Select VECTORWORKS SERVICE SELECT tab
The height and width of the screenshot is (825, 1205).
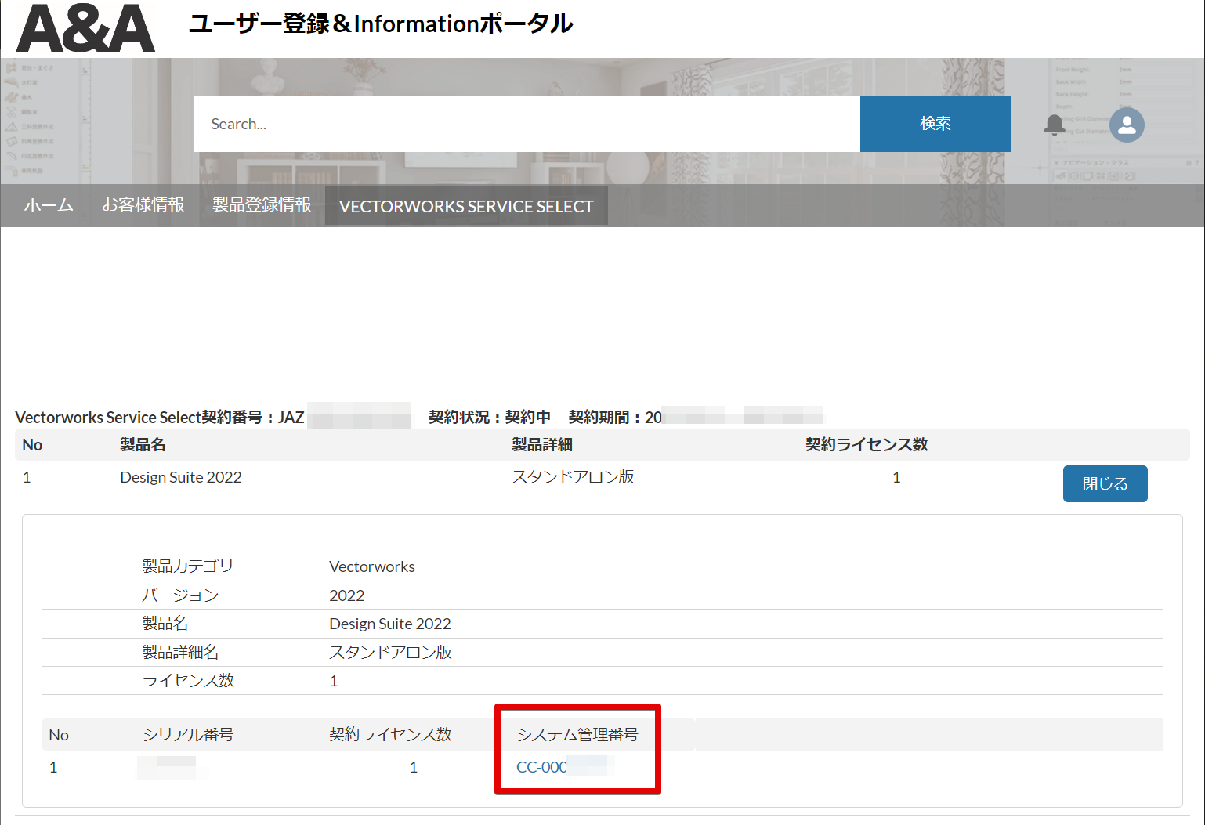pos(466,206)
